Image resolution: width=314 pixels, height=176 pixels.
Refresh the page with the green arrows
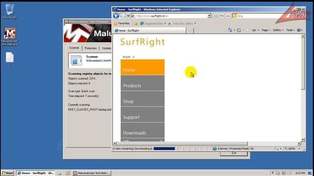222,16
